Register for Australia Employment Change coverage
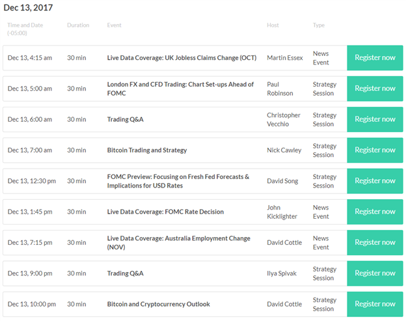 [x=375, y=242]
